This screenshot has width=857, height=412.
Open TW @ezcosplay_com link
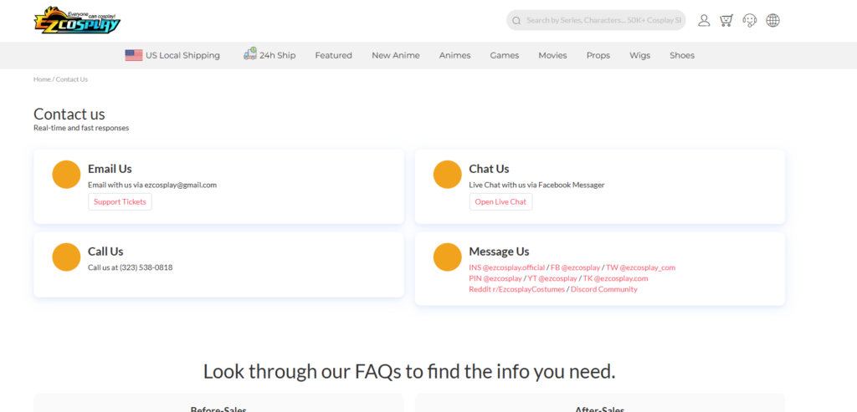[640, 267]
